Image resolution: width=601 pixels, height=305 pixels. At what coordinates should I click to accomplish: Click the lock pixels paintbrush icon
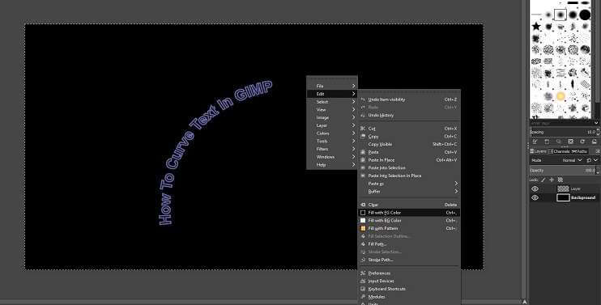coord(543,180)
